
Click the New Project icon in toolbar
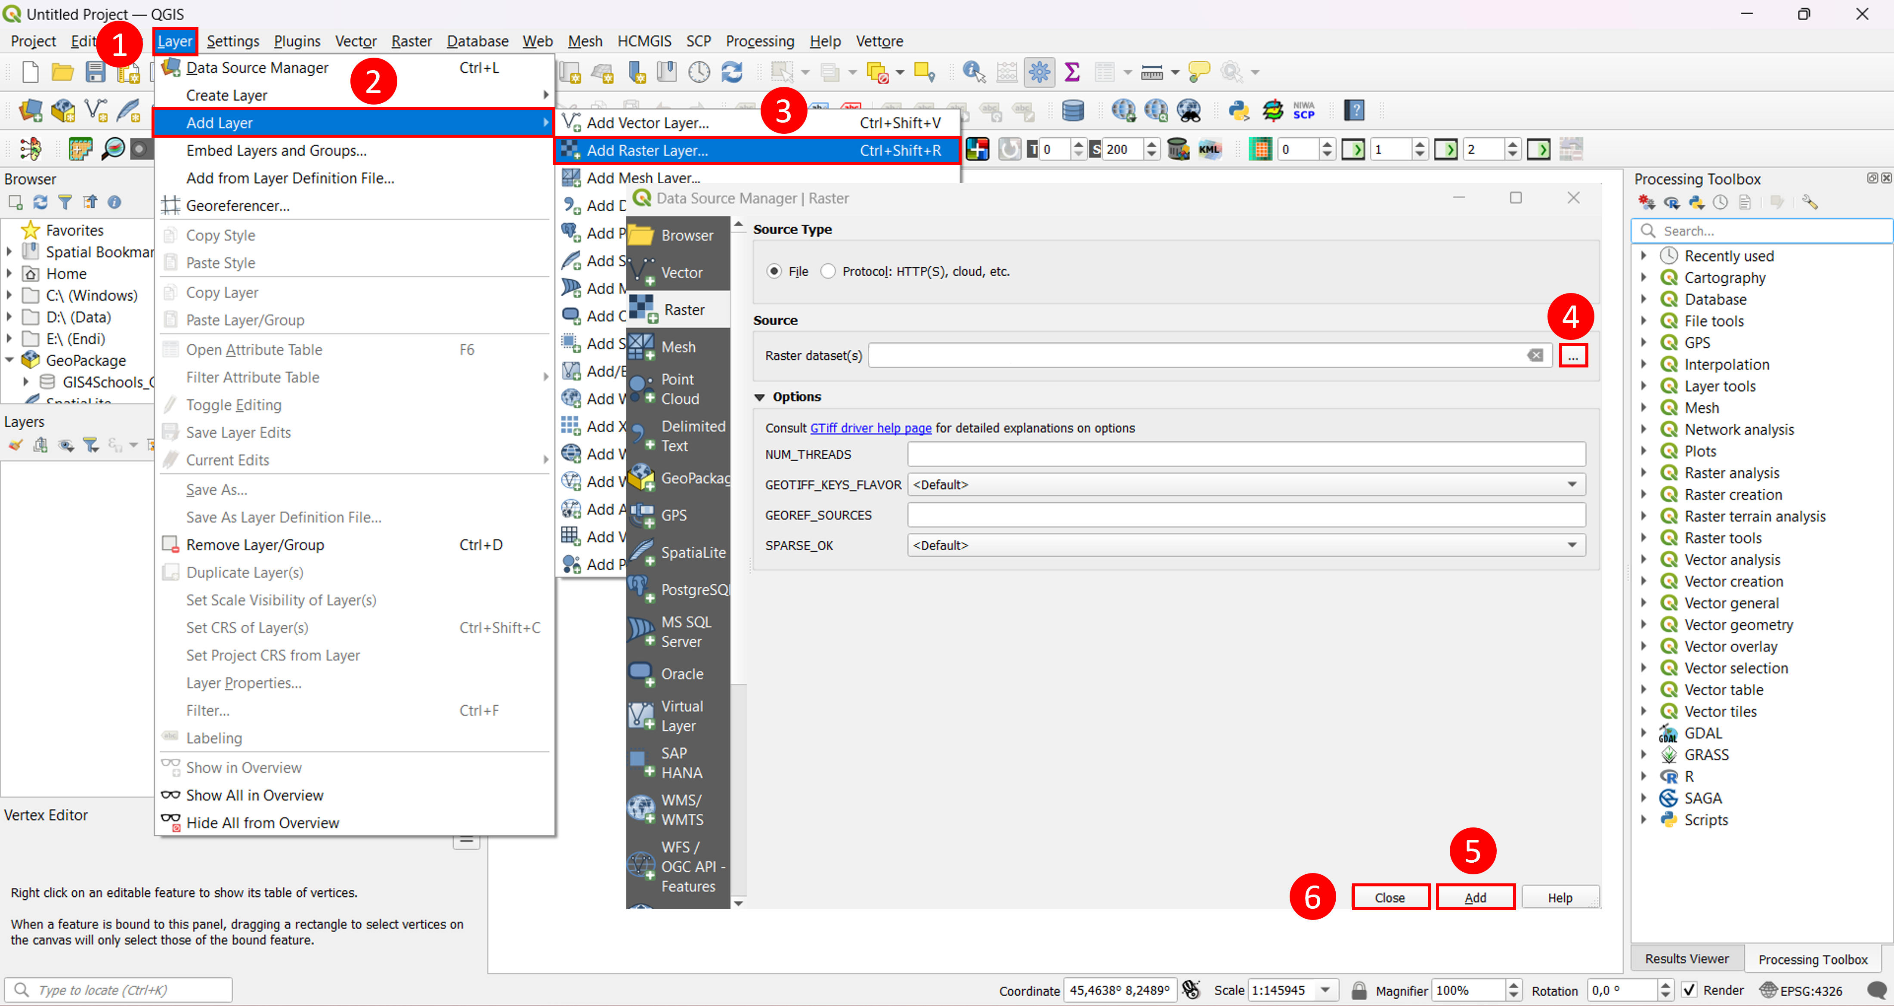30,72
